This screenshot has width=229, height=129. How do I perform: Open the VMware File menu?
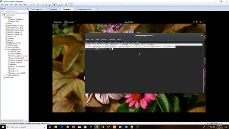coord(3,5)
